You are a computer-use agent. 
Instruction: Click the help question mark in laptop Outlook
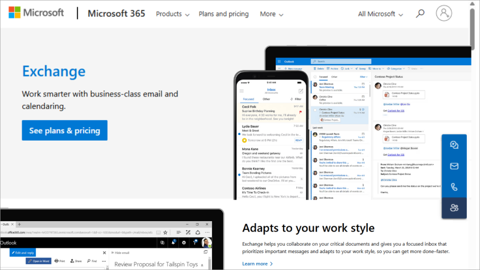click(x=195, y=242)
